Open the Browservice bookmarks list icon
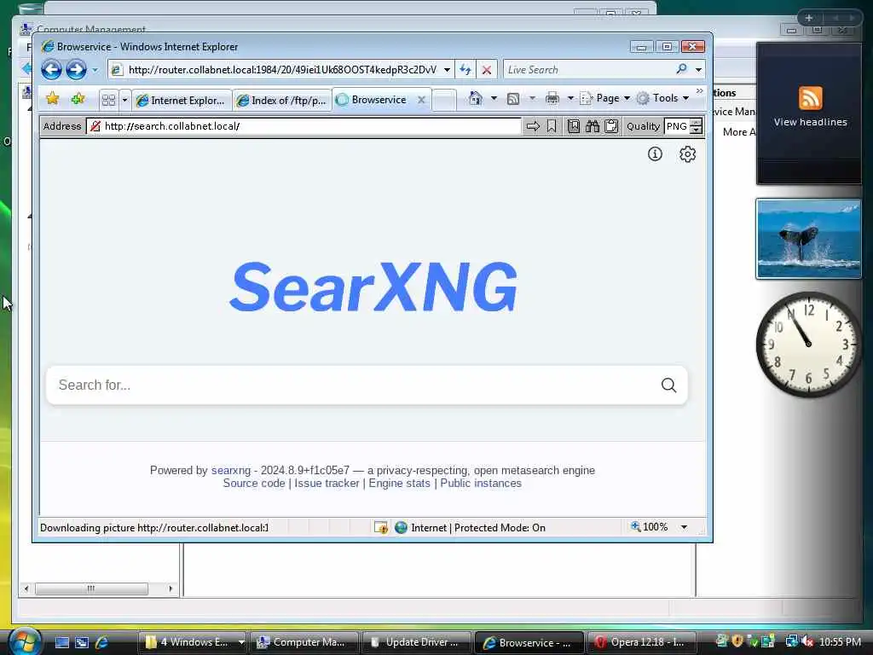The image size is (873, 655). (x=574, y=126)
